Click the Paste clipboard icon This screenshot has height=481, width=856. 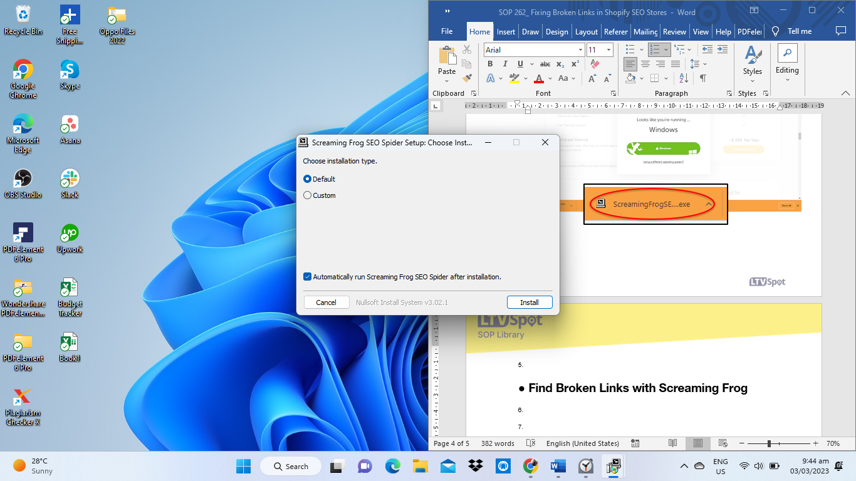point(447,56)
